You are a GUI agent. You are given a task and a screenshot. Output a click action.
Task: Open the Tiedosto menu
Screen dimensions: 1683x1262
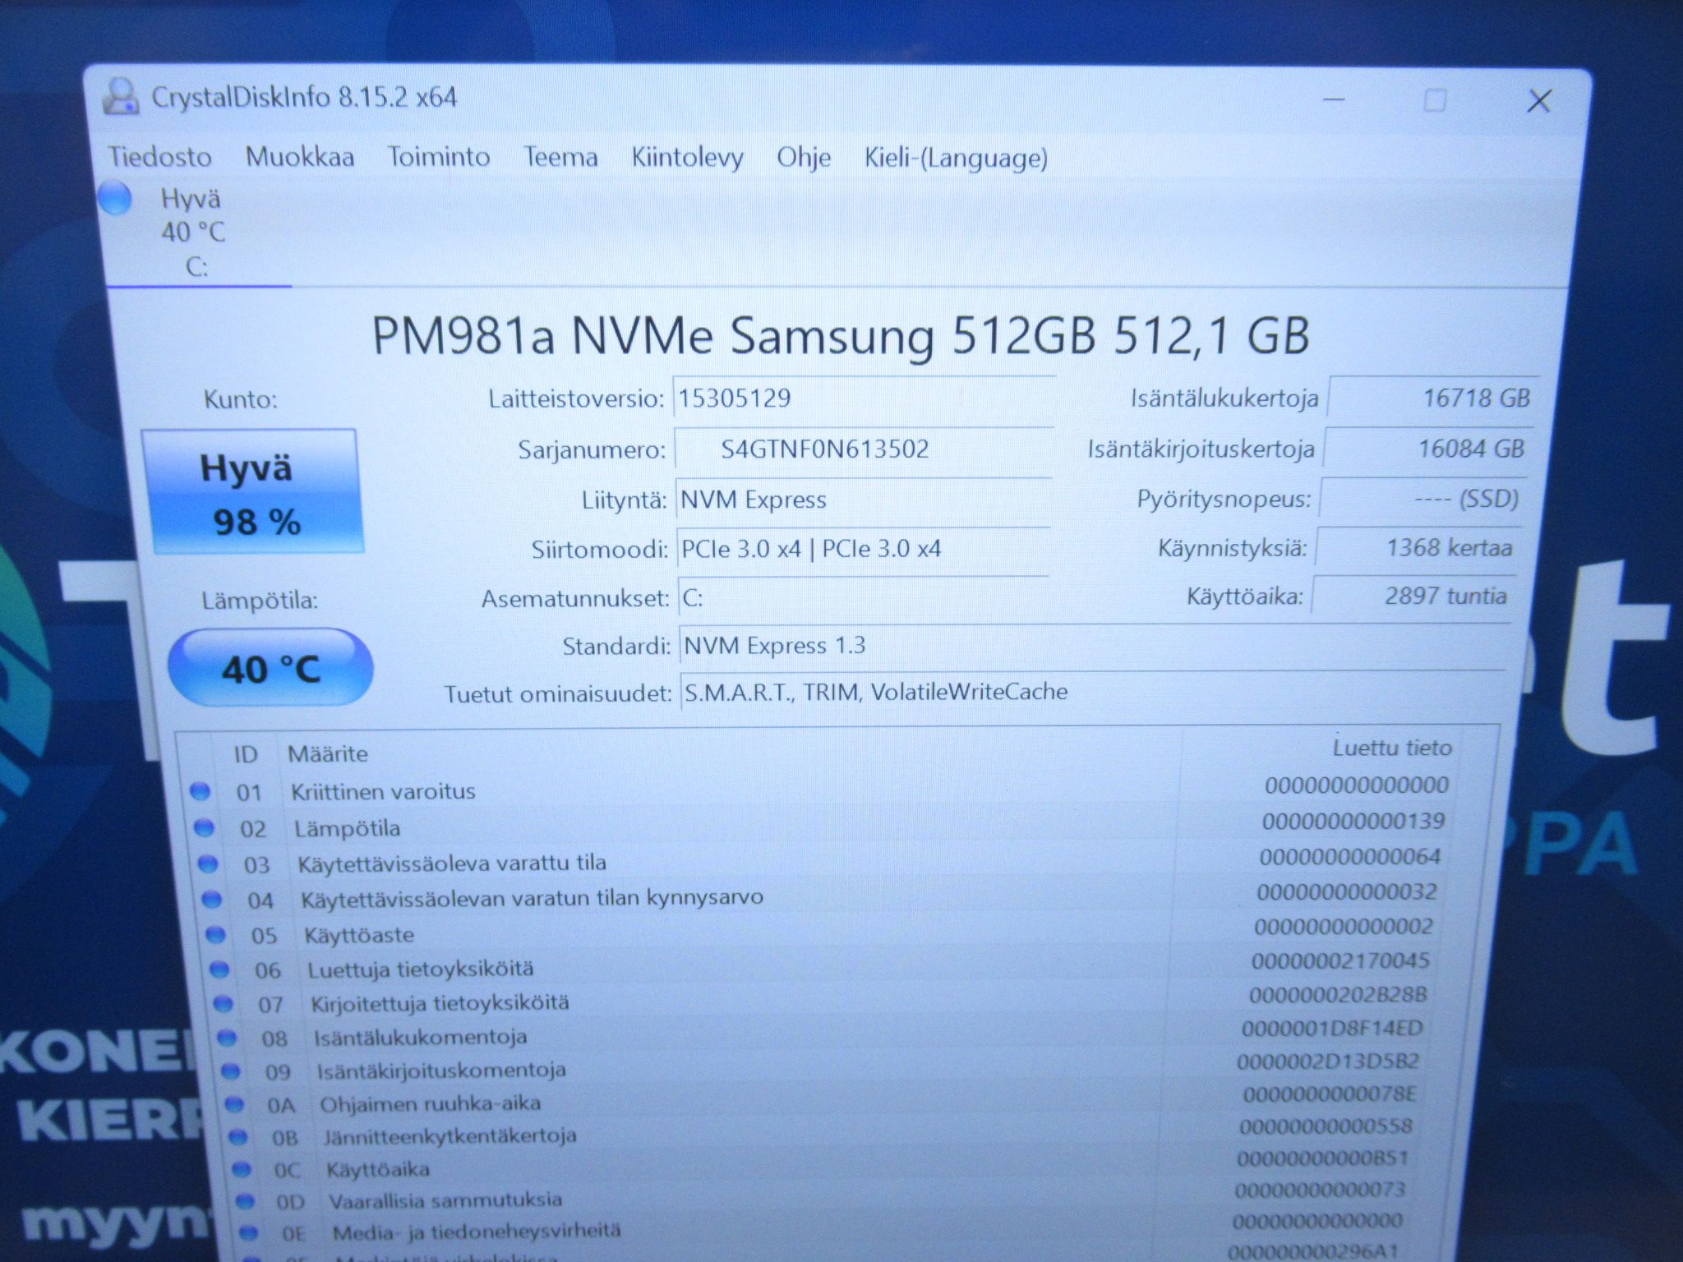click(x=160, y=156)
